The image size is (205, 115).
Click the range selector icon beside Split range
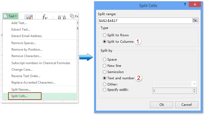coord(195,20)
